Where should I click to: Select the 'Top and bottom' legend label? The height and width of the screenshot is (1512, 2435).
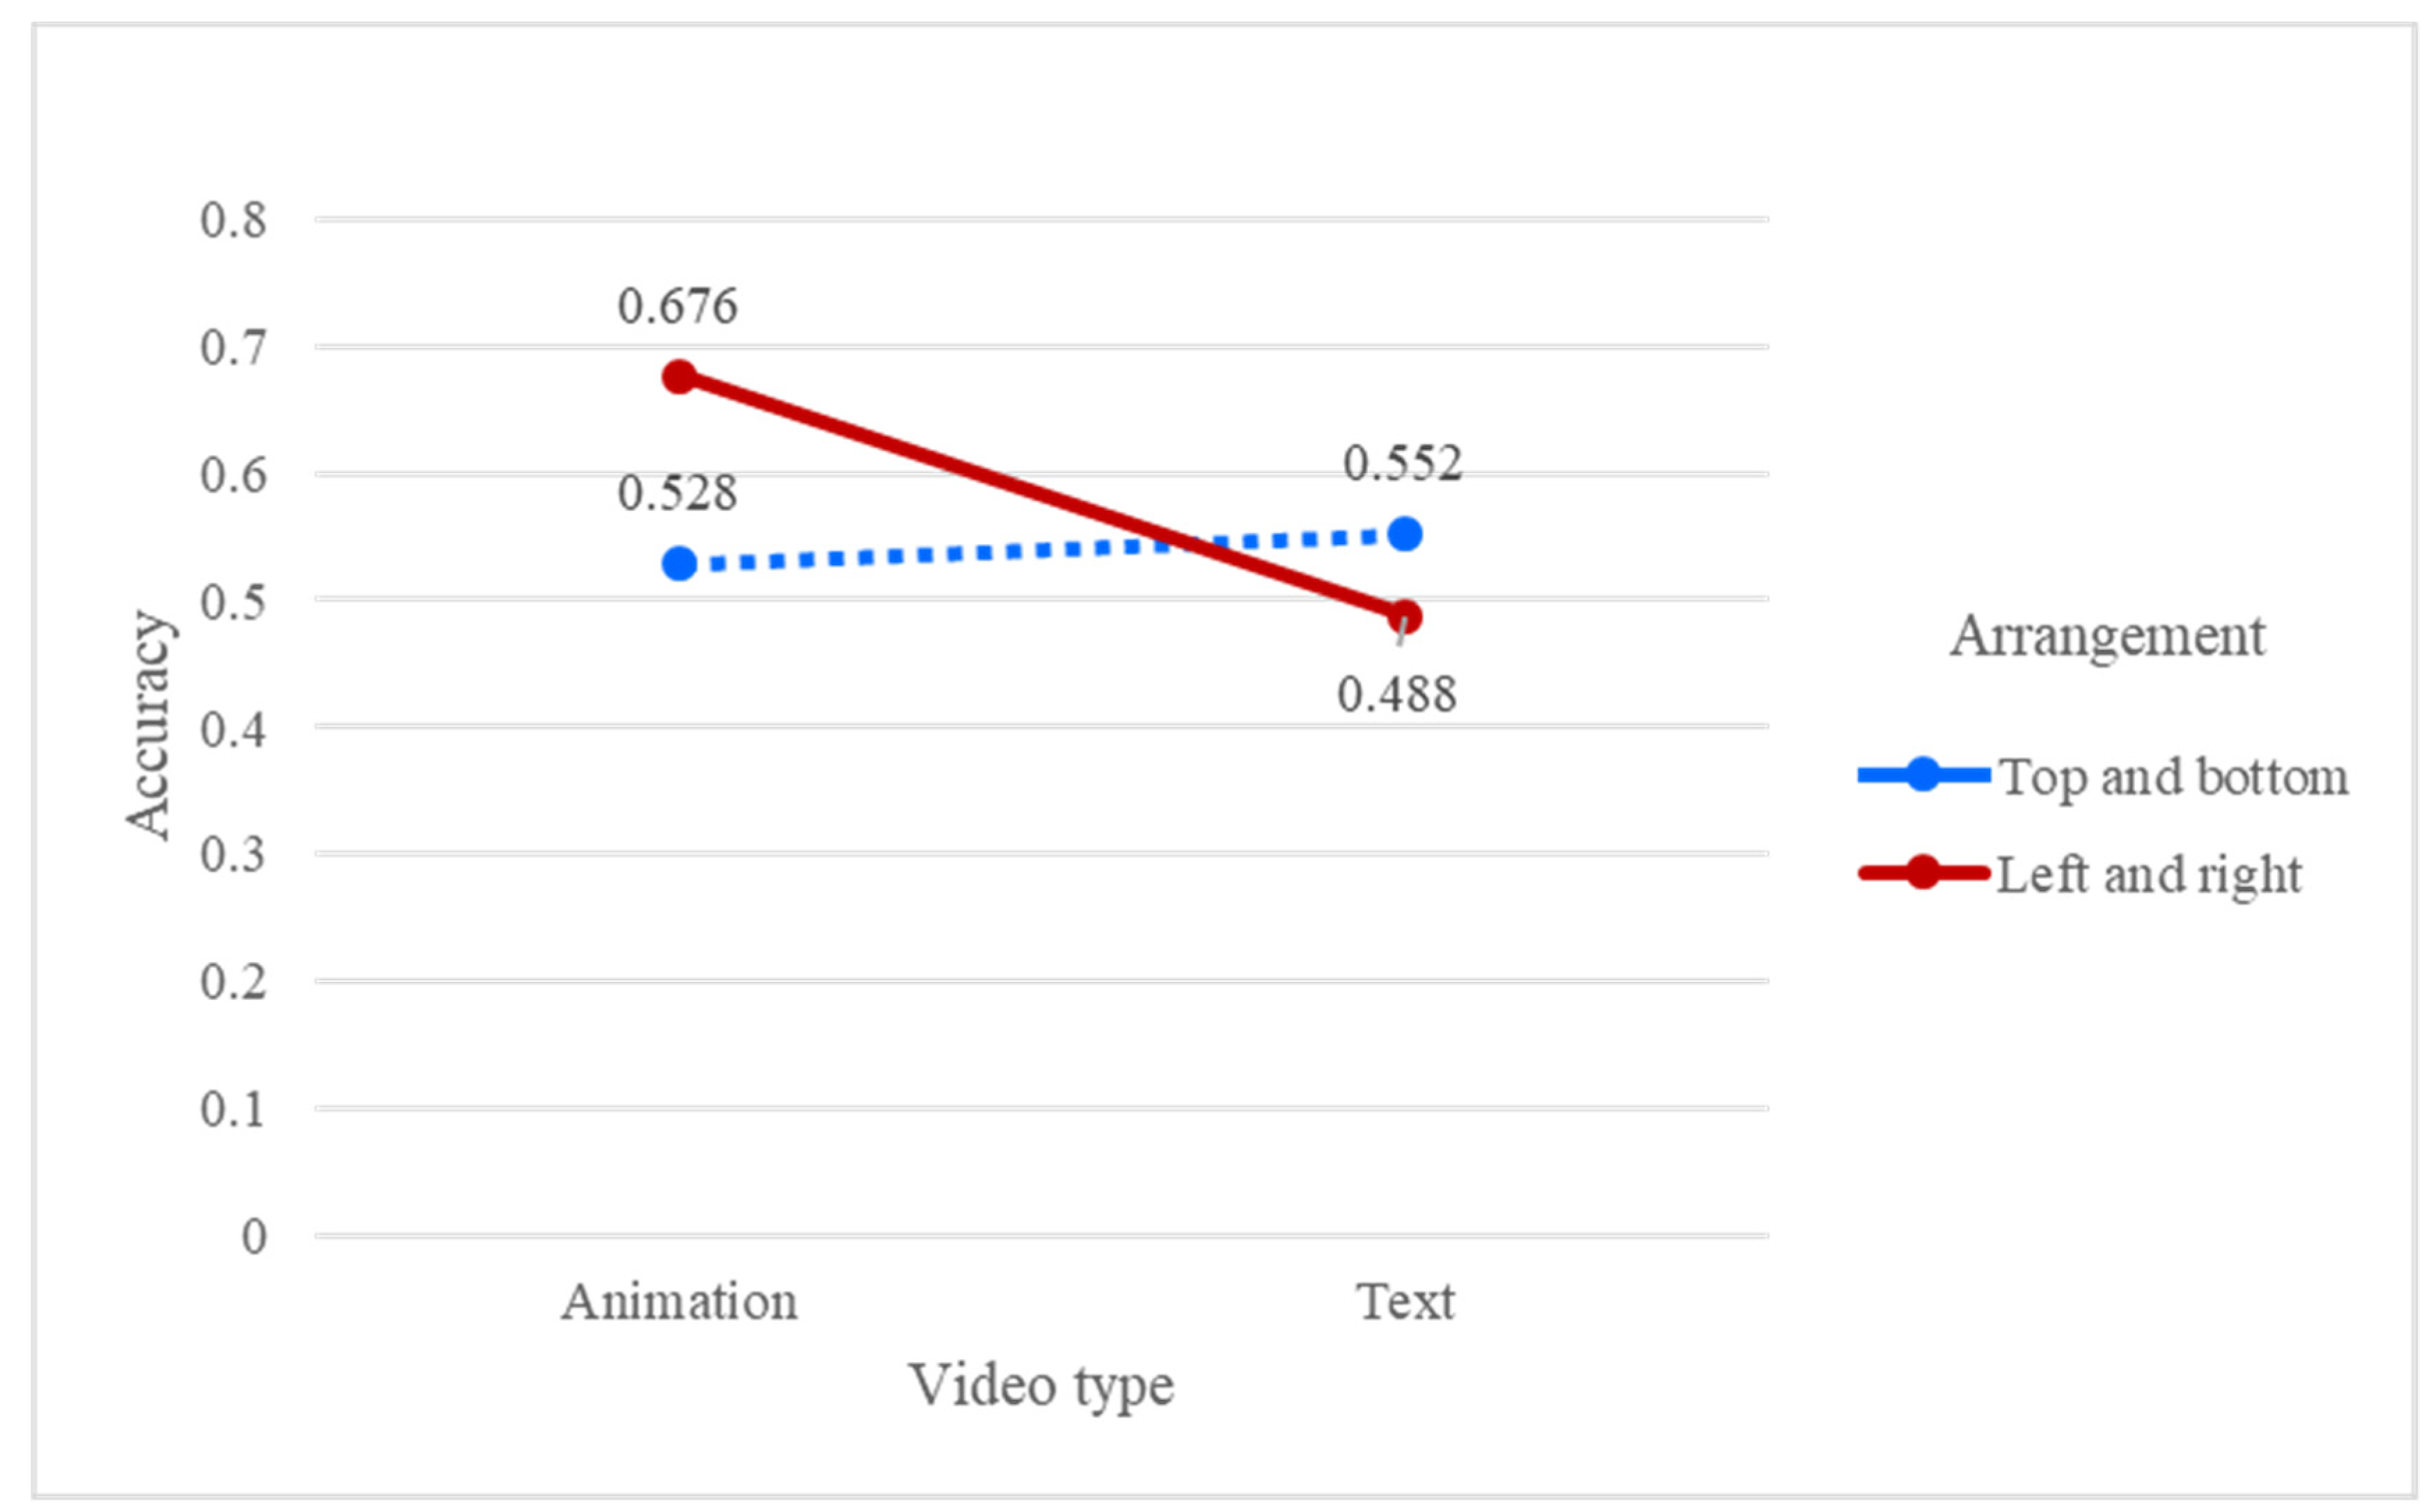2174,777
